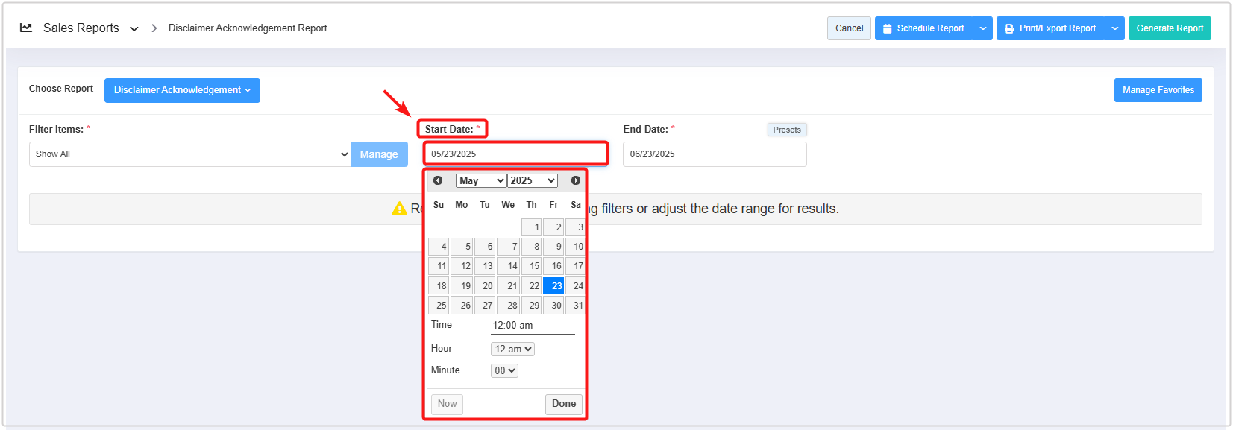Open the year dropdown showing 2025
Viewport: 1233px width, 430px height.
pyautogui.click(x=533, y=180)
